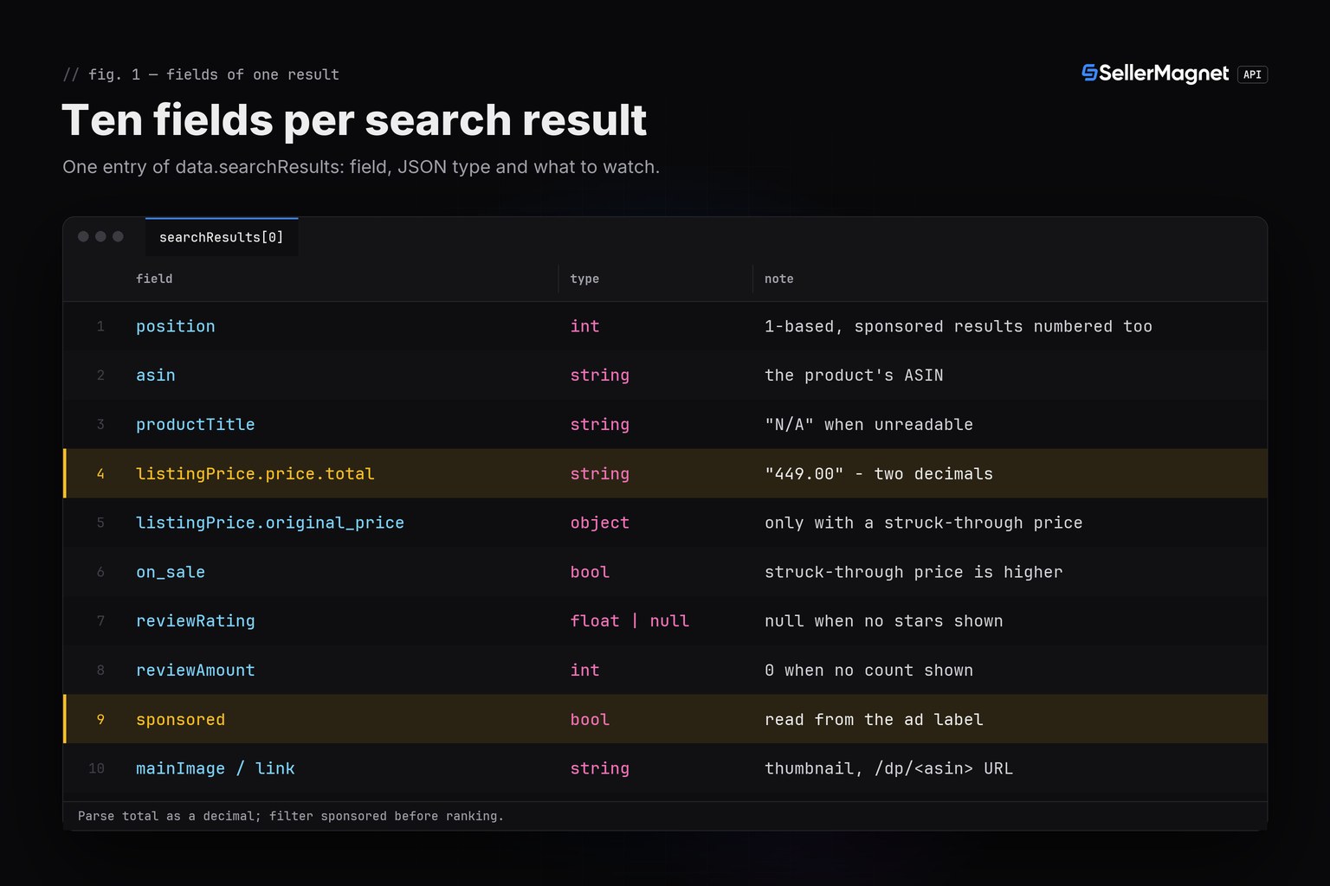Click the note 'struck-through price is higher'
Image resolution: width=1330 pixels, height=886 pixels.
point(914,572)
